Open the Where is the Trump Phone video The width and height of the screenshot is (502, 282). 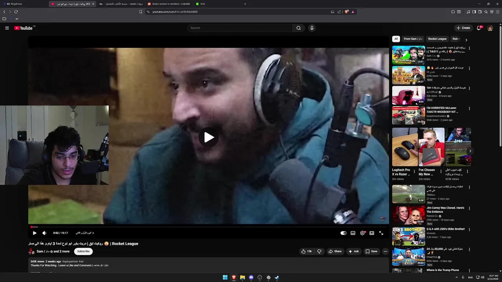(x=443, y=270)
